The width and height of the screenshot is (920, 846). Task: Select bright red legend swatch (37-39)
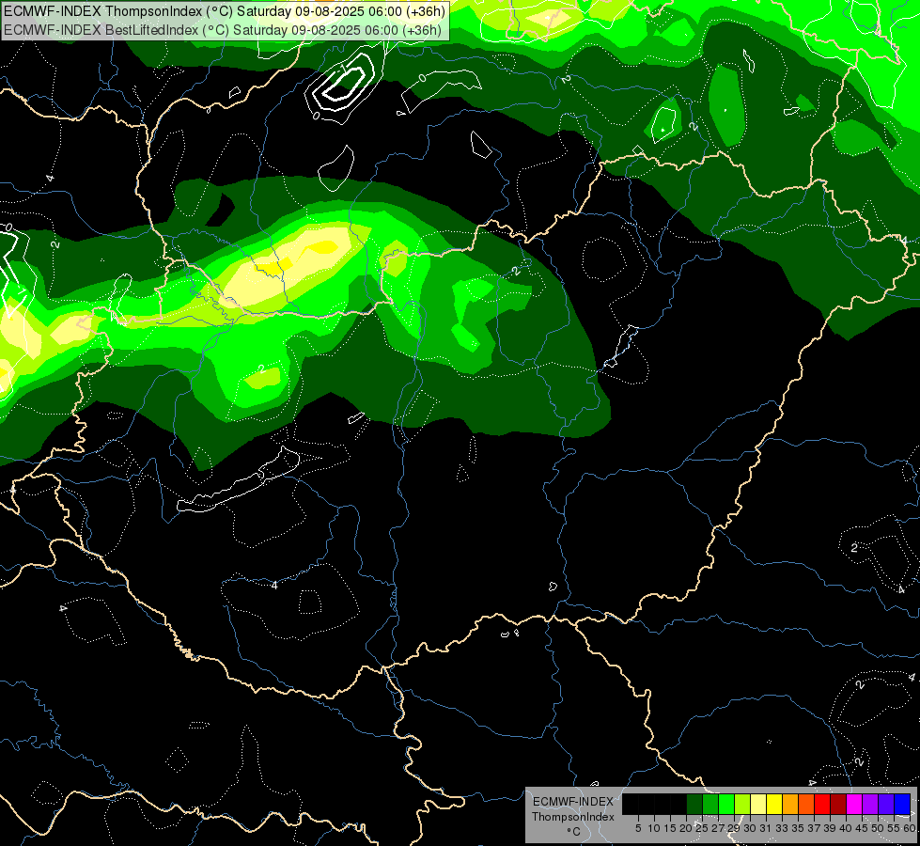pyautogui.click(x=822, y=804)
